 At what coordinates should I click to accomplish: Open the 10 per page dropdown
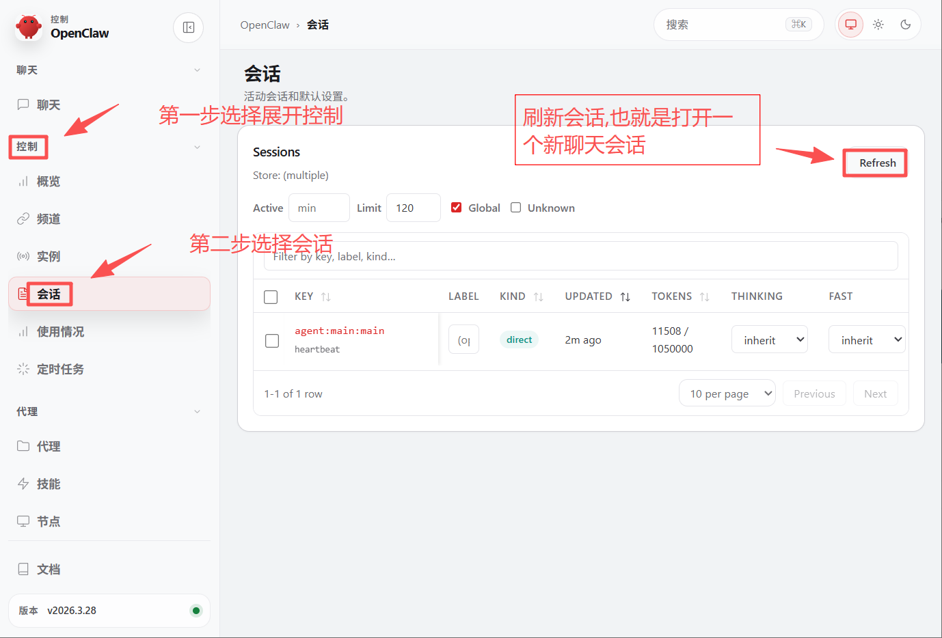coord(727,393)
